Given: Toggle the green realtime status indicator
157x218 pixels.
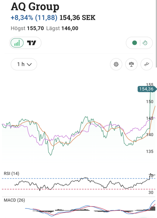Looking at the screenshot, I should click(x=135, y=43).
